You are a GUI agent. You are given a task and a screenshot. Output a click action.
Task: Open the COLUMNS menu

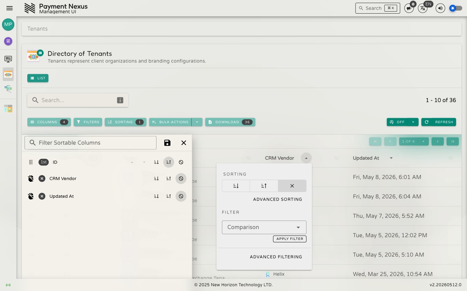(49, 122)
